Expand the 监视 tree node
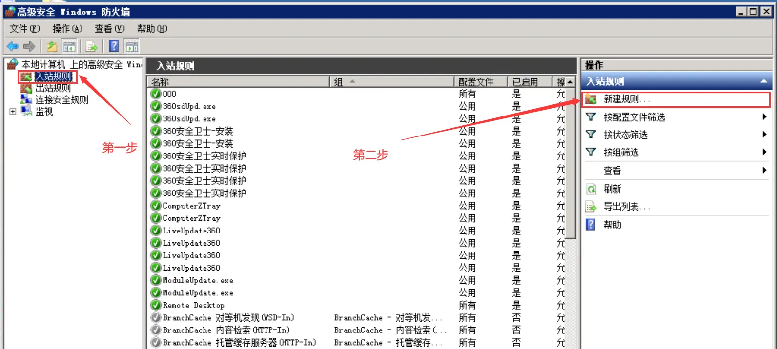Screen dimensions: 777x349 click(x=13, y=112)
